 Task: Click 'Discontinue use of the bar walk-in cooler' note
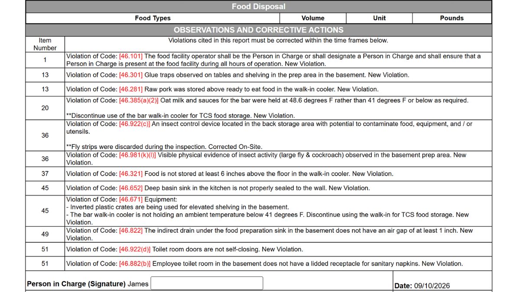tap(181, 116)
